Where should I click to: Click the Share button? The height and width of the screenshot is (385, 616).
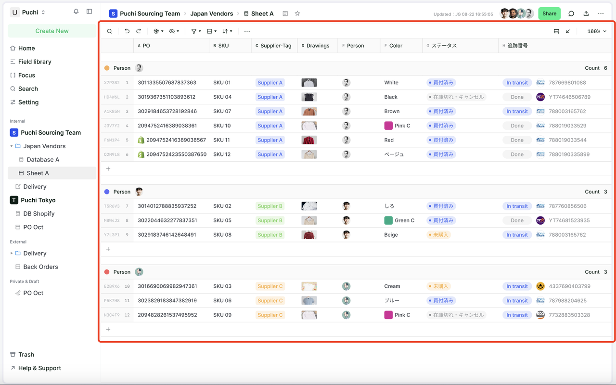(549, 13)
